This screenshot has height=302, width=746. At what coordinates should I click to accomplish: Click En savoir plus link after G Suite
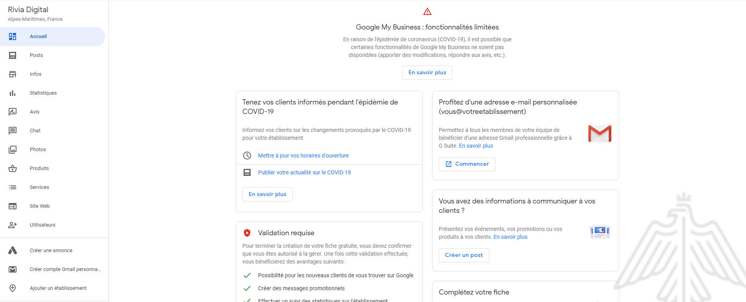click(x=476, y=146)
